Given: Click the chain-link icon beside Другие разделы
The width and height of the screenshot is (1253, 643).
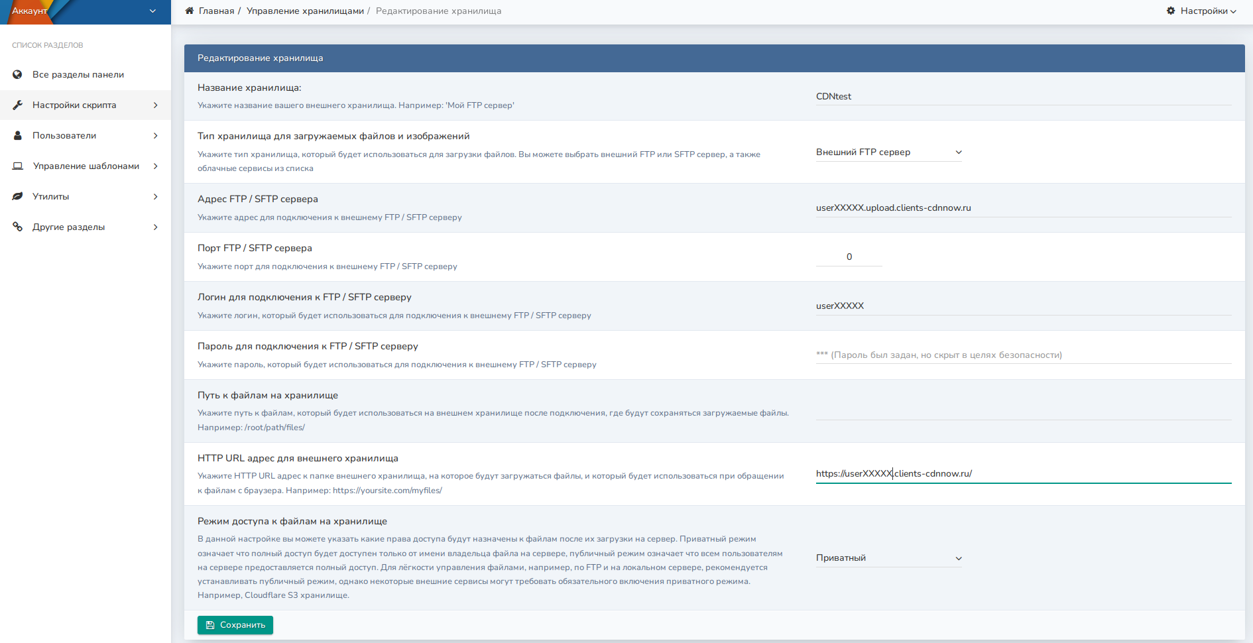Looking at the screenshot, I should pyautogui.click(x=17, y=227).
